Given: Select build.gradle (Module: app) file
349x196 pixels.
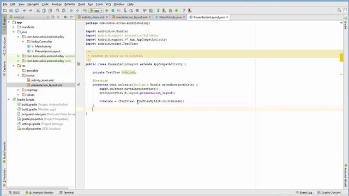Looking at the screenshot, I should 39,109.
